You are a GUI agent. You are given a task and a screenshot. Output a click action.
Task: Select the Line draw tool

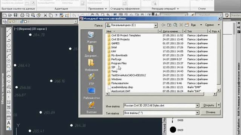point(9,30)
